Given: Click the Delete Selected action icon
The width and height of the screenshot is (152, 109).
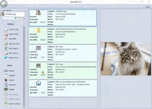Looking at the screenshot, I should [x=6, y=34].
